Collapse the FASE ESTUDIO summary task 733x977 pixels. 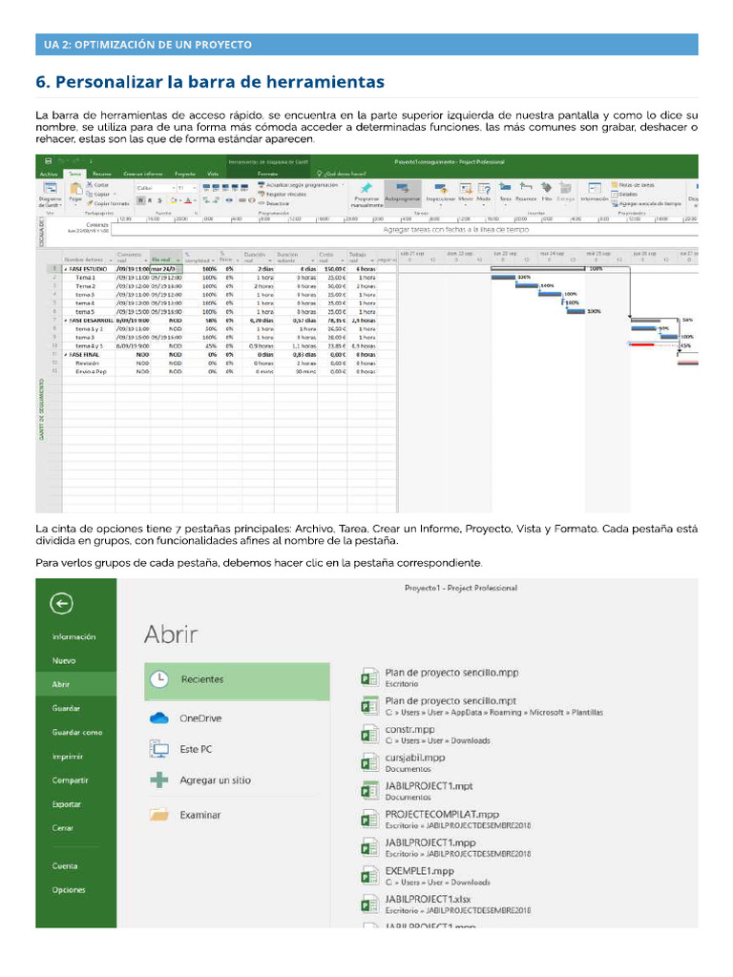(66, 269)
